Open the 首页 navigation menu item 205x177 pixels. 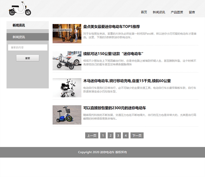[144, 12]
